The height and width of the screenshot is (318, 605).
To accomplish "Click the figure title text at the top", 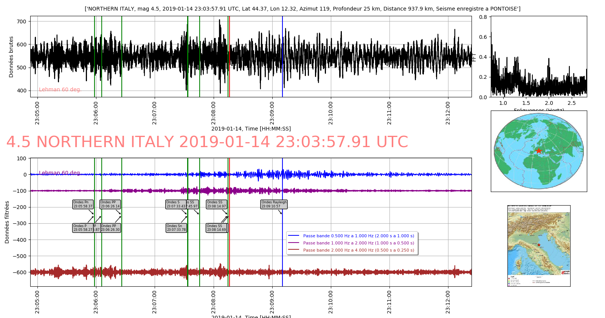I will (302, 9).
